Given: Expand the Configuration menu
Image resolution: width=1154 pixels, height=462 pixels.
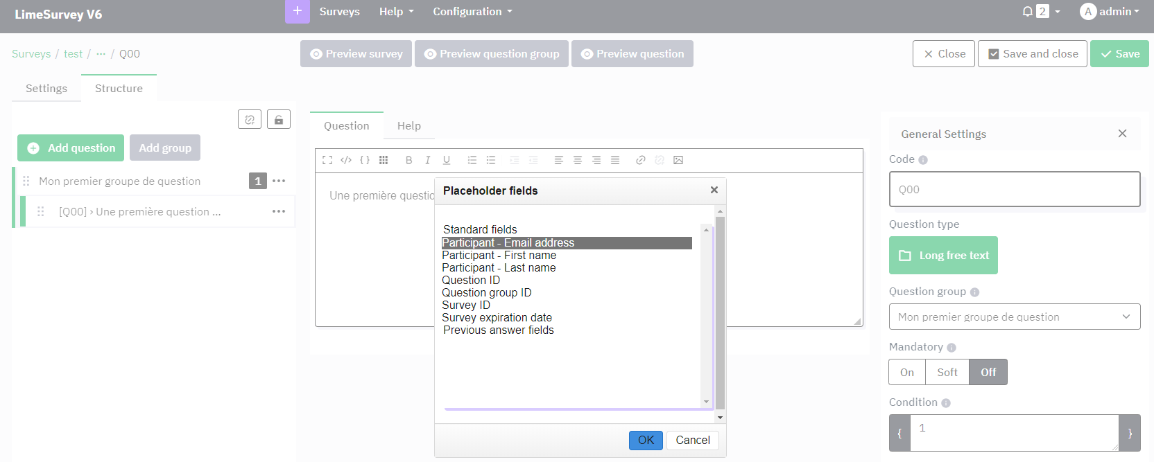Looking at the screenshot, I should [x=472, y=12].
